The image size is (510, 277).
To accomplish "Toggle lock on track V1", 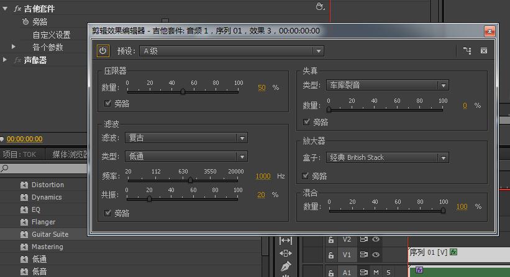I will (330, 255).
